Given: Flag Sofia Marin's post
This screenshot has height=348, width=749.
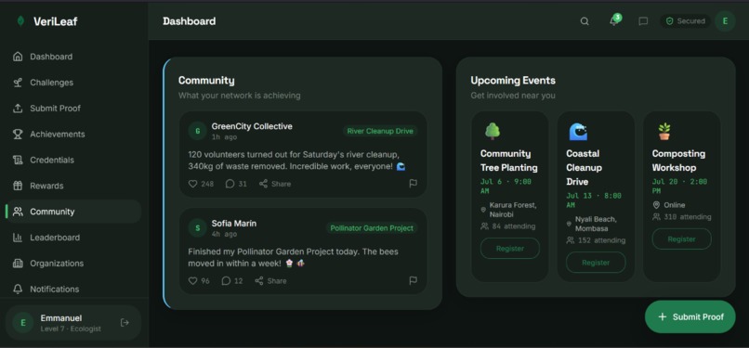Looking at the screenshot, I should (x=414, y=281).
